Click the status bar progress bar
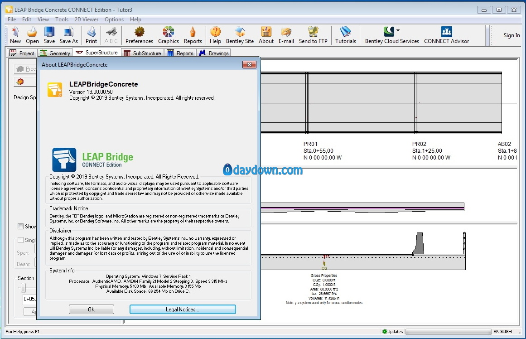The height and width of the screenshot is (339, 526). tap(448, 332)
